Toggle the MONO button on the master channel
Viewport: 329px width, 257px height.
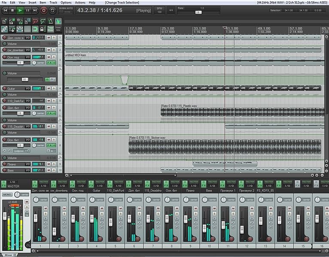point(7,194)
